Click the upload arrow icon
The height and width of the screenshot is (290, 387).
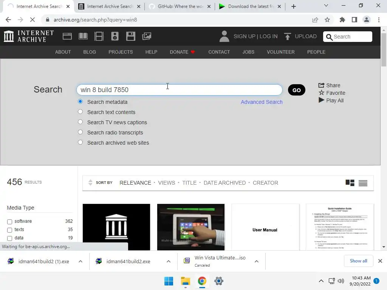click(x=287, y=37)
